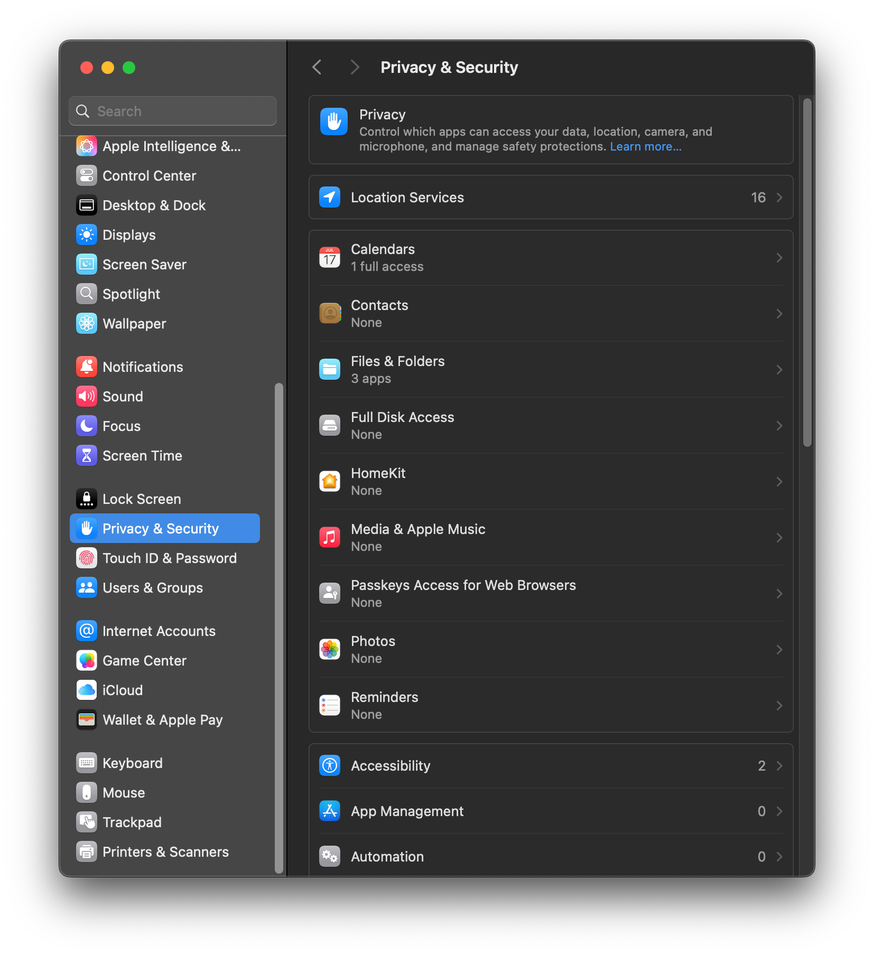This screenshot has height=955, width=874.
Task: Click the Photos pinwheel icon
Action: tap(330, 650)
